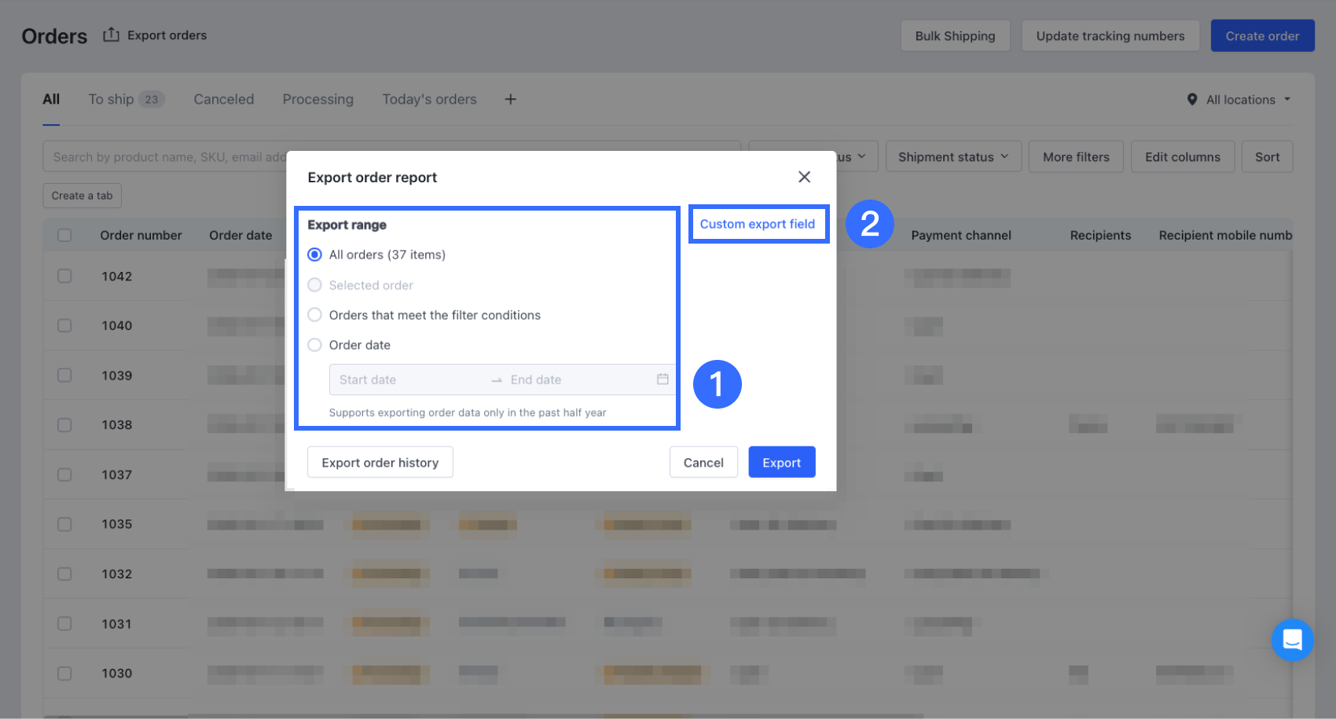Close the Export order report dialog
1336x719 pixels.
point(804,177)
